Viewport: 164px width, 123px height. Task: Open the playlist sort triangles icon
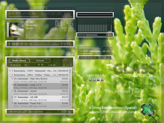24,112
